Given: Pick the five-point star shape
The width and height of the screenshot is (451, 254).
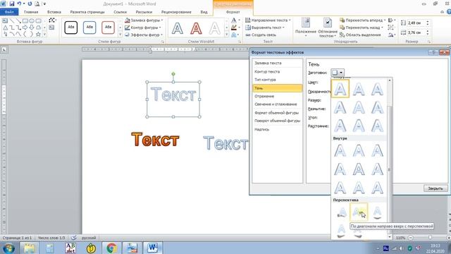Looking at the screenshot, I should [x=38, y=35].
